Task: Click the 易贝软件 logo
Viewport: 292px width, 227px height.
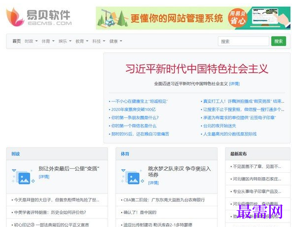Action: click(39, 17)
